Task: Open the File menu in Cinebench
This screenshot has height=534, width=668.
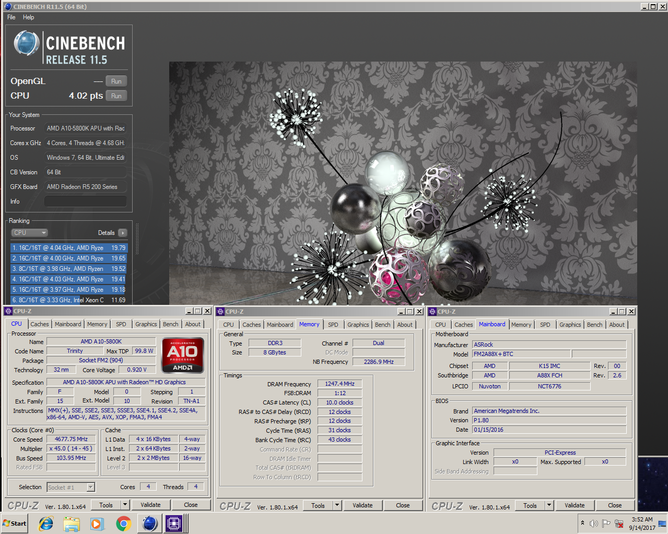Action: (11, 17)
